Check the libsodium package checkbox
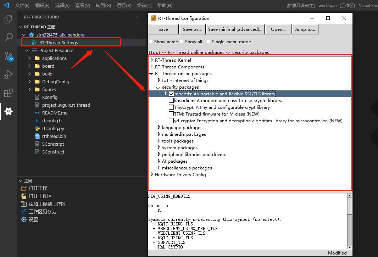378x257 pixels. pos(171,100)
